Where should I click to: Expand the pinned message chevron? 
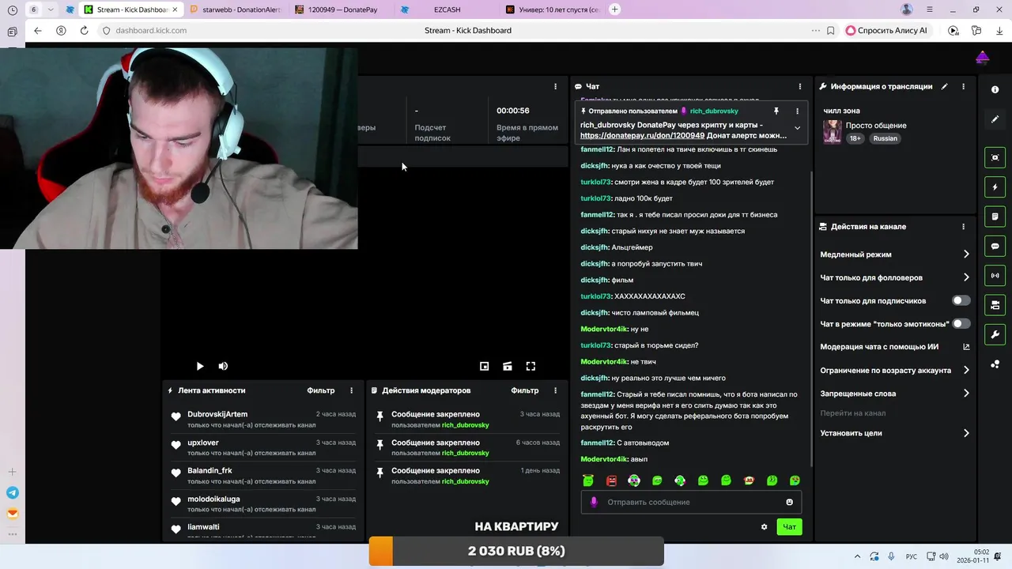tap(797, 128)
